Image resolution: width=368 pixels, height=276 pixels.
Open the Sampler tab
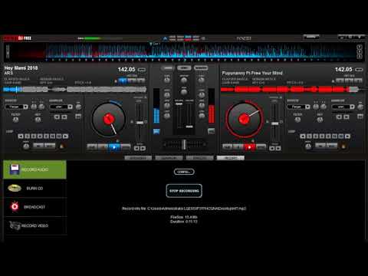pyautogui.click(x=169, y=158)
